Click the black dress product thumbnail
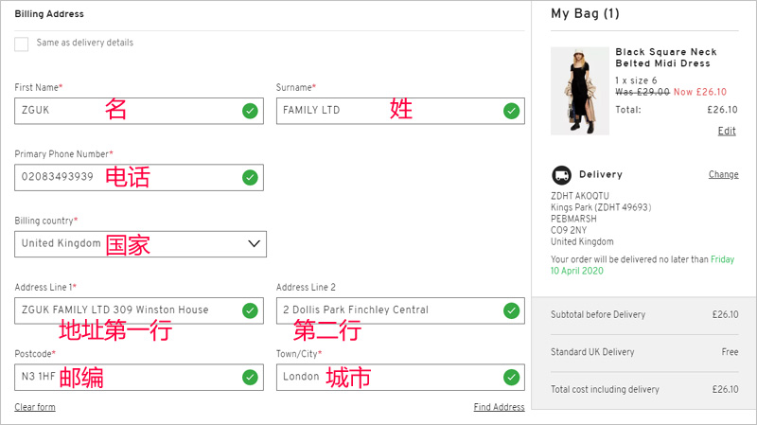 tap(580, 91)
